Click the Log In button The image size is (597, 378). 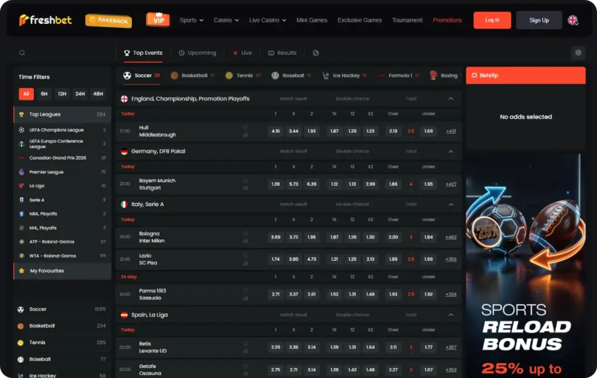(492, 20)
